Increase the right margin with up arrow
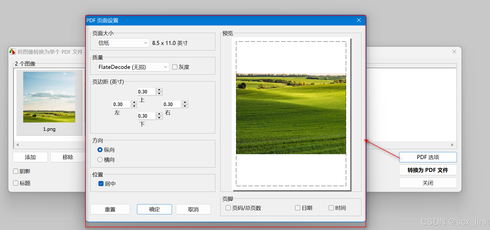The height and width of the screenshot is (230, 490). (185, 103)
